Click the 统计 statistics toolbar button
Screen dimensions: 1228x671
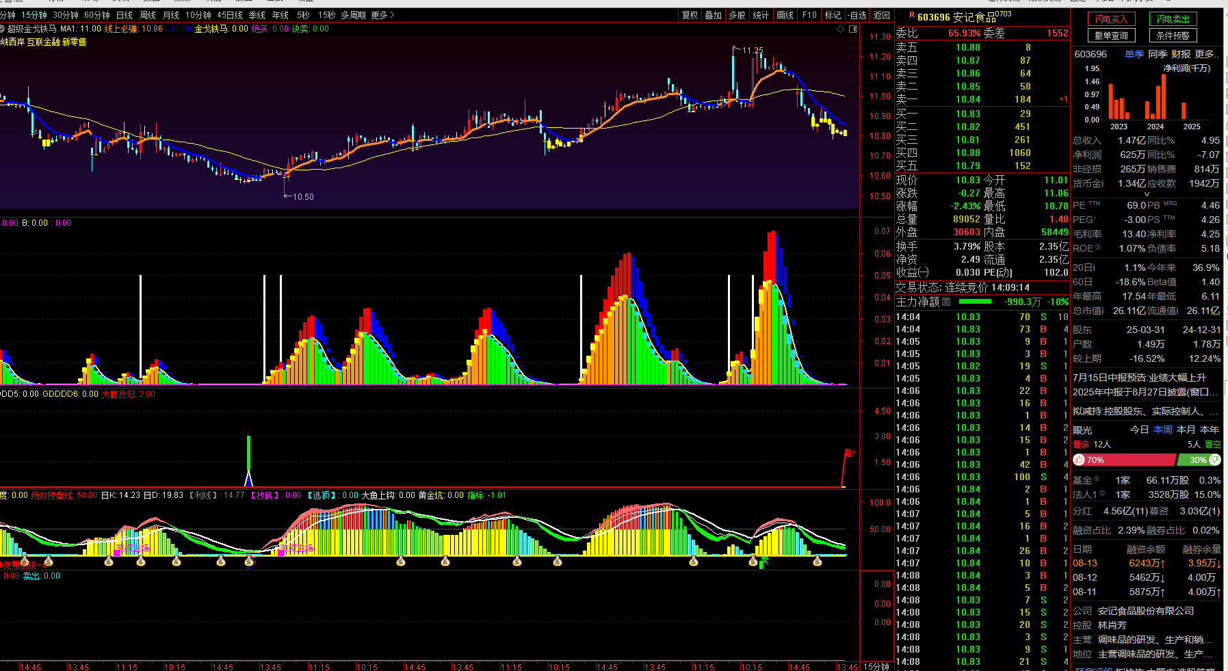(761, 15)
